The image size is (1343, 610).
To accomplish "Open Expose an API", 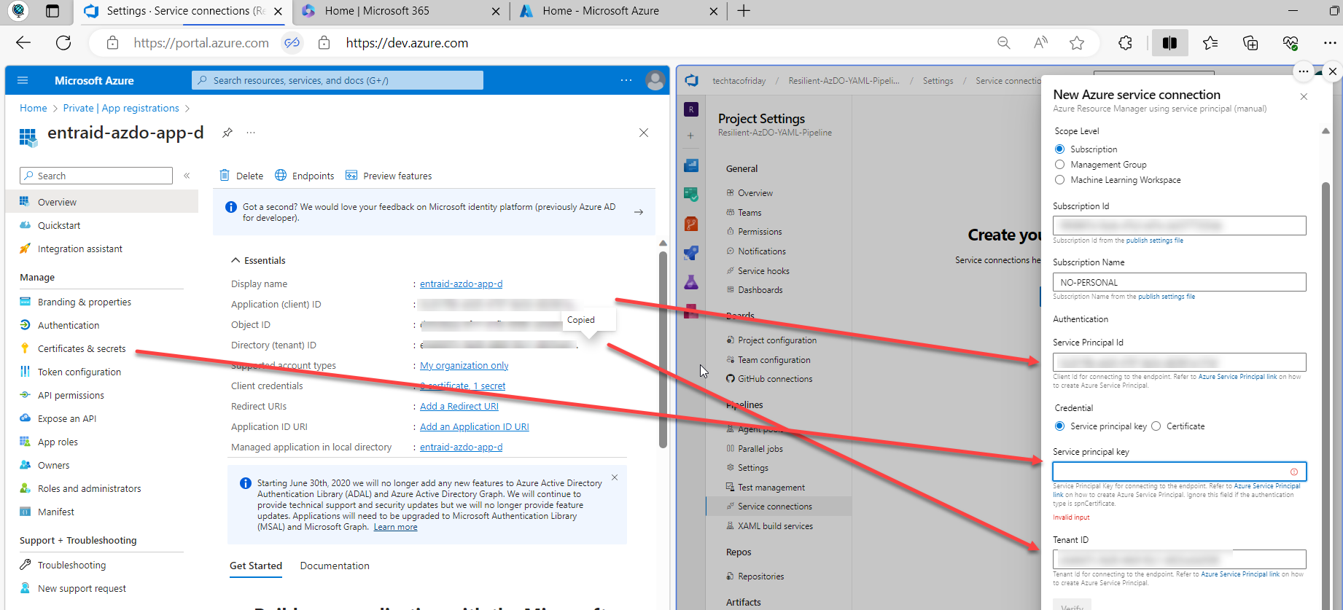I will (x=67, y=418).
